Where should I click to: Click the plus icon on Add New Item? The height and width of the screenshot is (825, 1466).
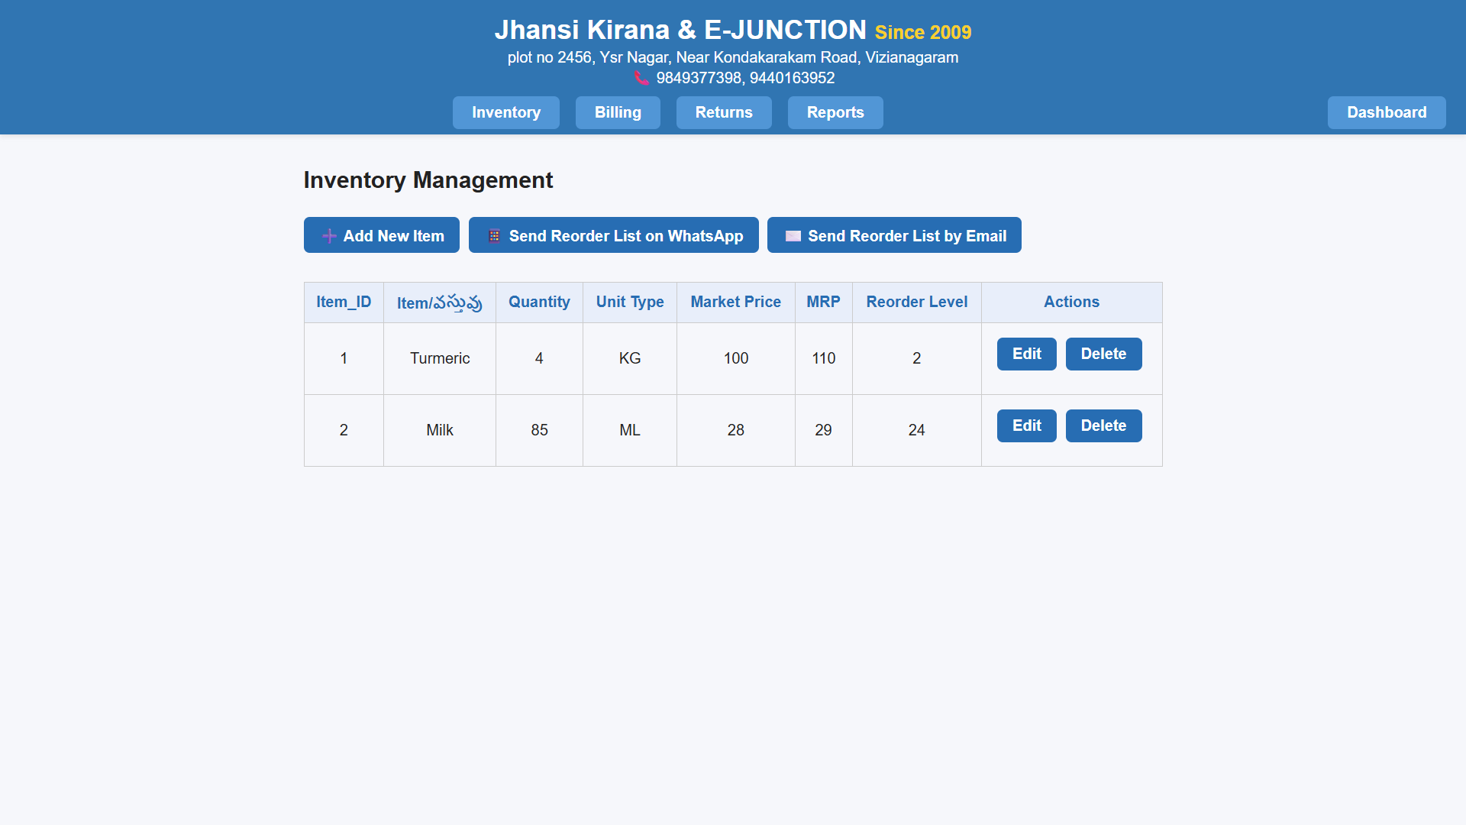click(328, 235)
